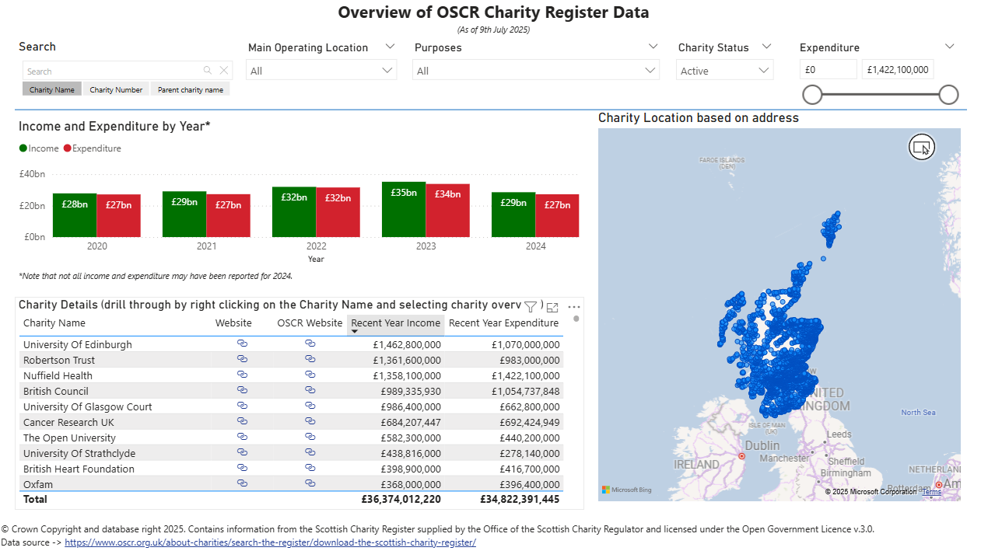The height and width of the screenshot is (551, 988).
Task: Select the University Of Edinburgh charity name
Action: click(78, 344)
